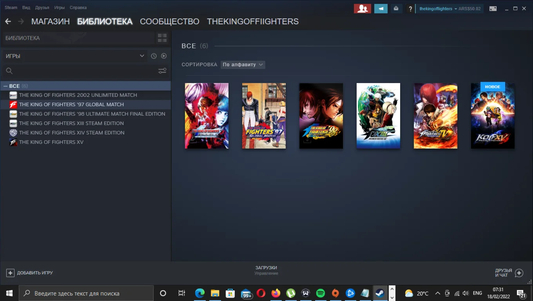Toggle library grid view icon
533x301 pixels.
point(162,38)
